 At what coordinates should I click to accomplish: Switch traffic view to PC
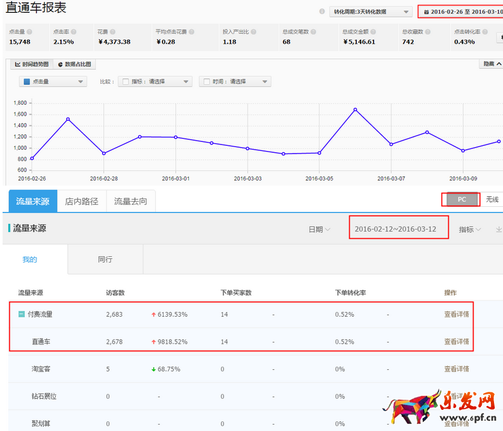[x=461, y=200]
